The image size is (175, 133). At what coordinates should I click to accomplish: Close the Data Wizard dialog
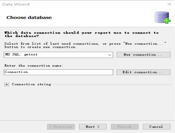169,4
